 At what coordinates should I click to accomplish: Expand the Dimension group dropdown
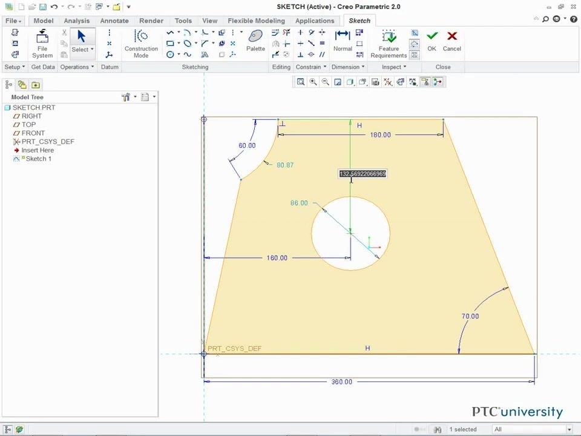pos(348,67)
